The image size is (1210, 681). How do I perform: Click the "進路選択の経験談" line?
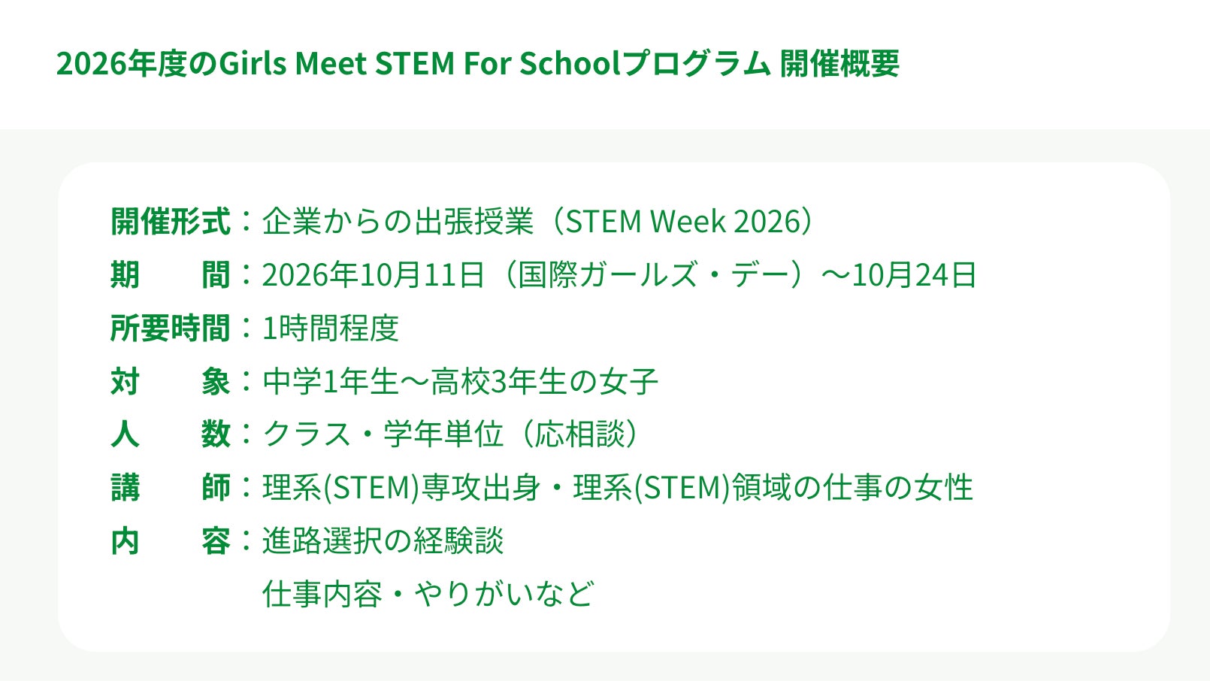pos(383,541)
